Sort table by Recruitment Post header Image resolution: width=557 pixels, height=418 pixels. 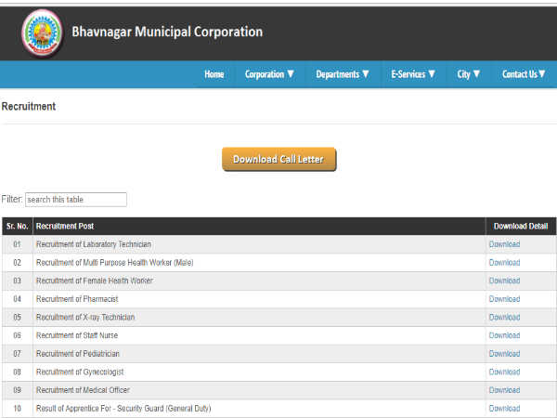65,226
